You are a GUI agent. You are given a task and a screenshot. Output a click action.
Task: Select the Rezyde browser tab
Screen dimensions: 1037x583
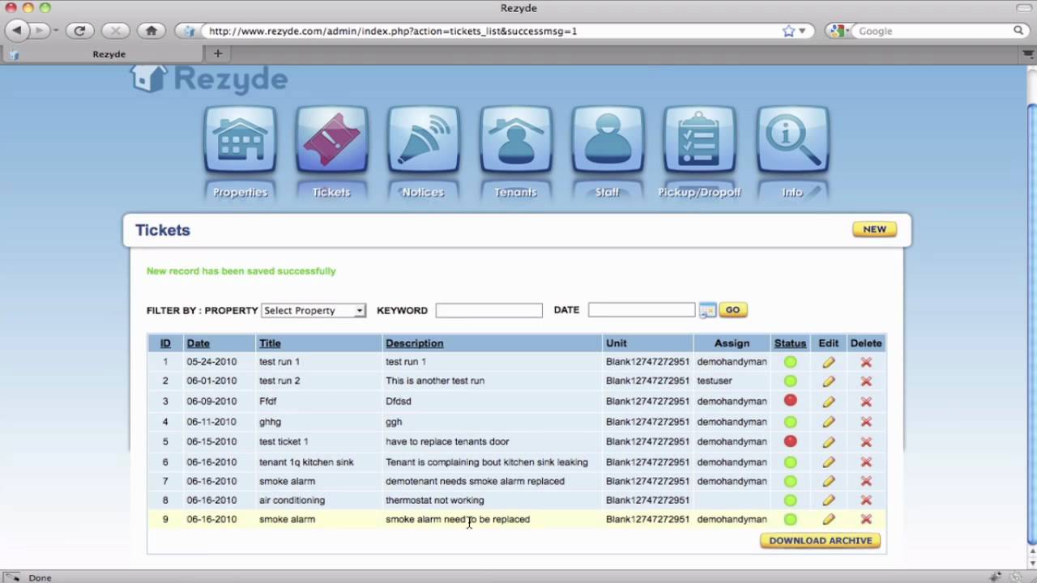pyautogui.click(x=109, y=54)
